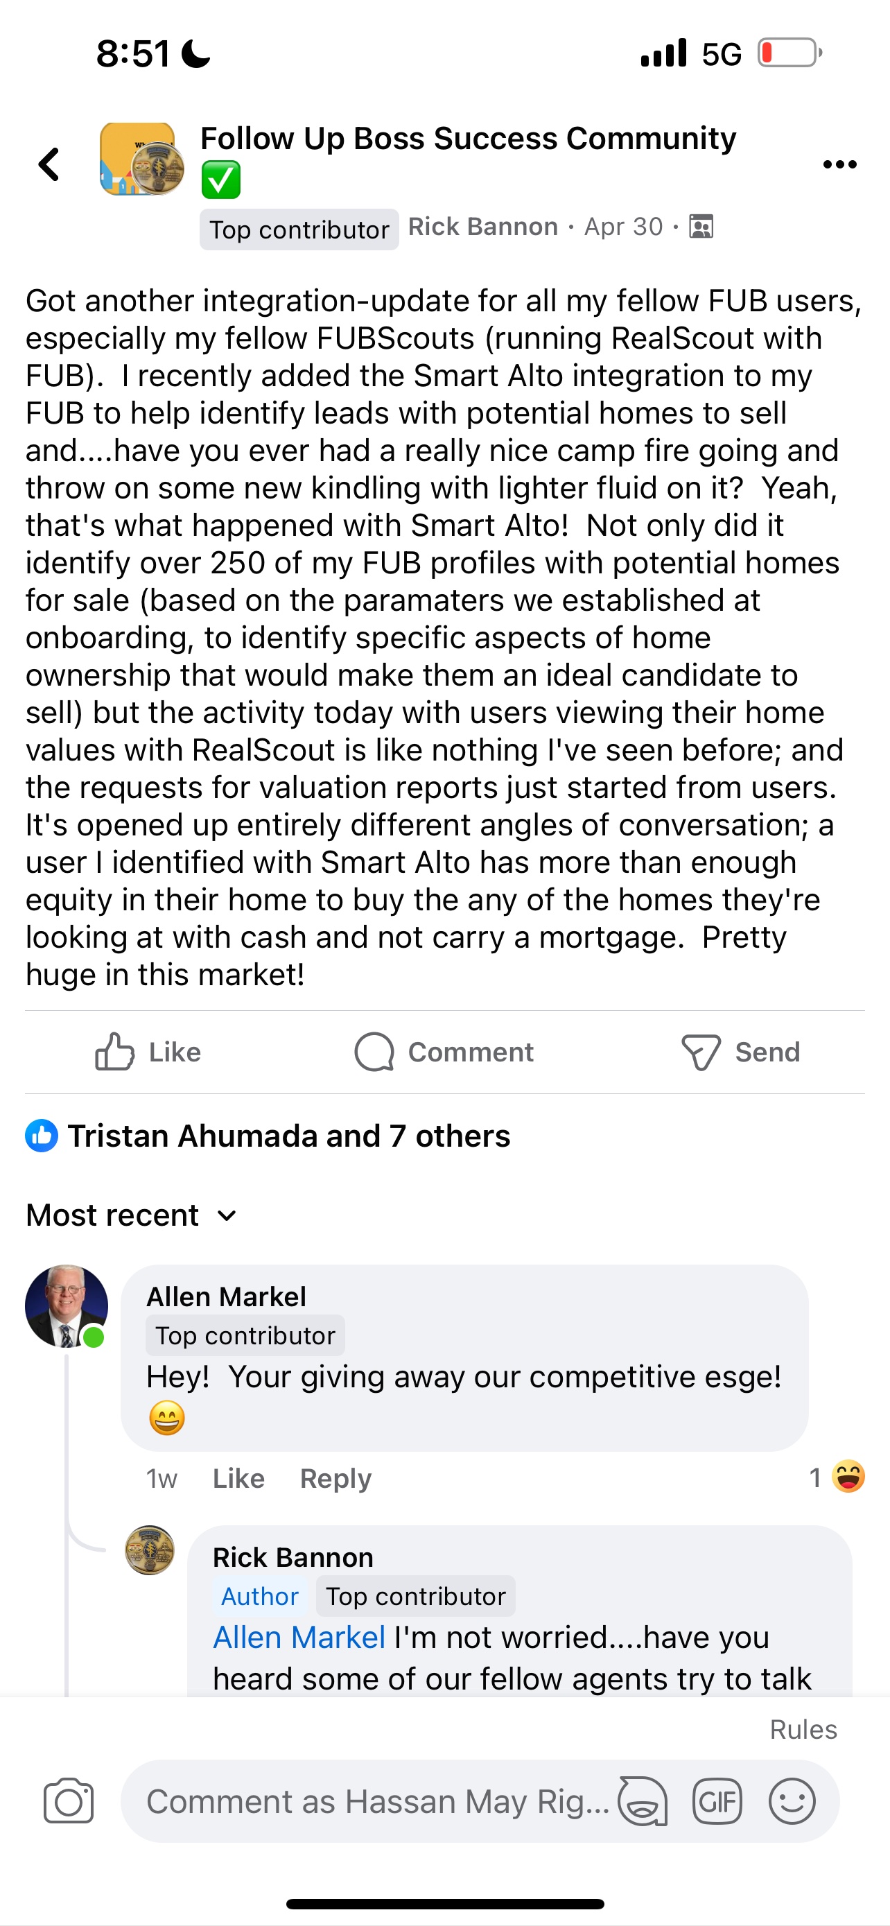Open the avatar sticker picker
Screen dimensions: 890x1926
pyautogui.click(x=643, y=1801)
